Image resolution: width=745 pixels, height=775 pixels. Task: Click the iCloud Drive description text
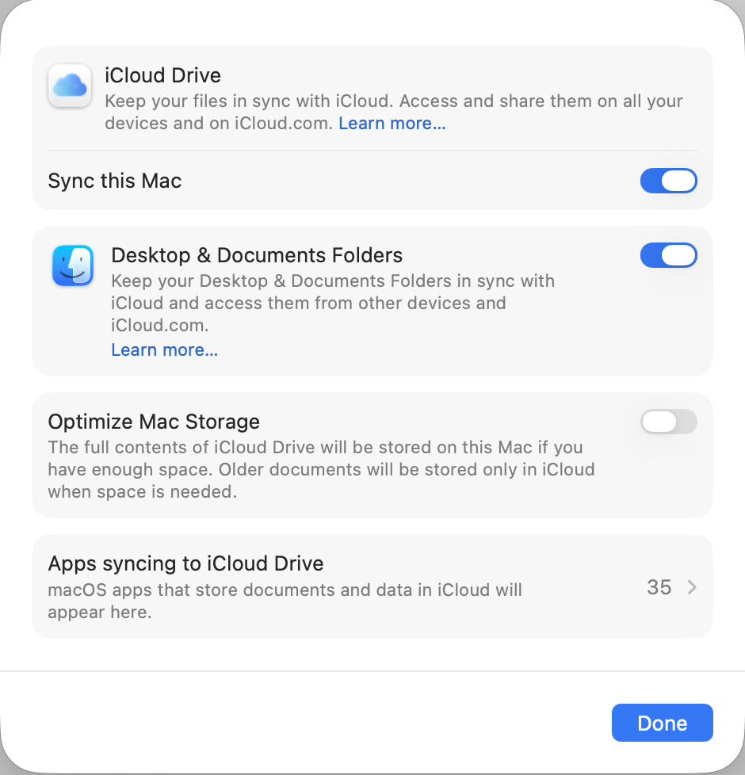(x=394, y=113)
